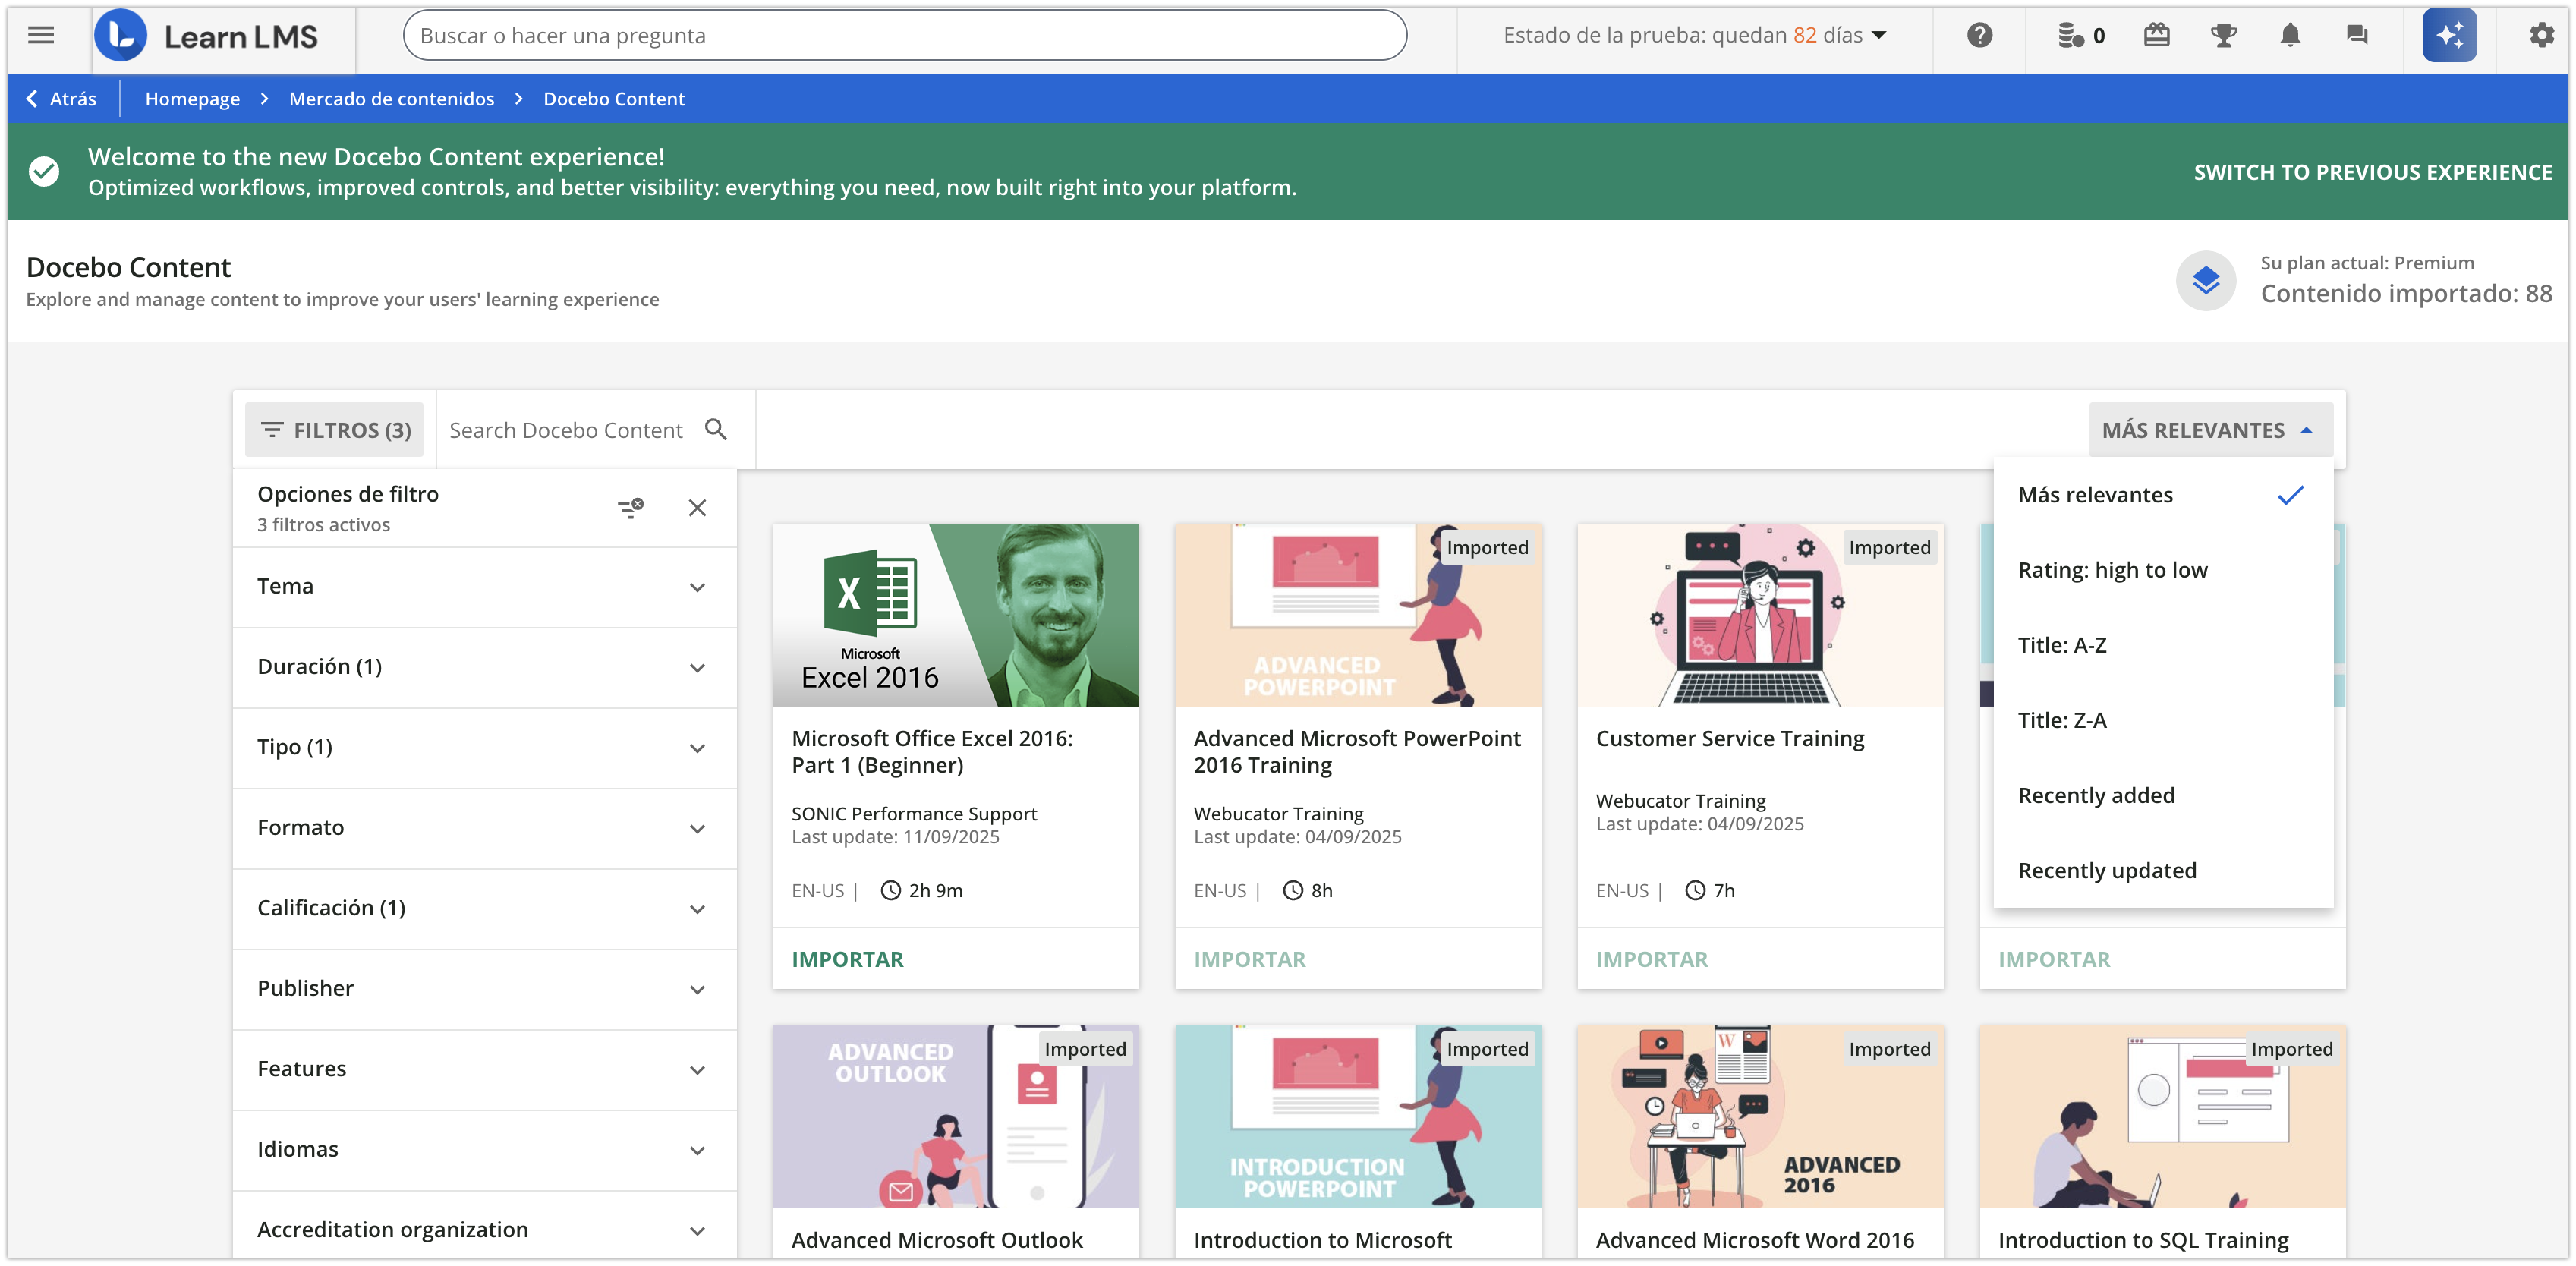
Task: Launch the AI sparkle assistant button
Action: pyautogui.click(x=2449, y=36)
